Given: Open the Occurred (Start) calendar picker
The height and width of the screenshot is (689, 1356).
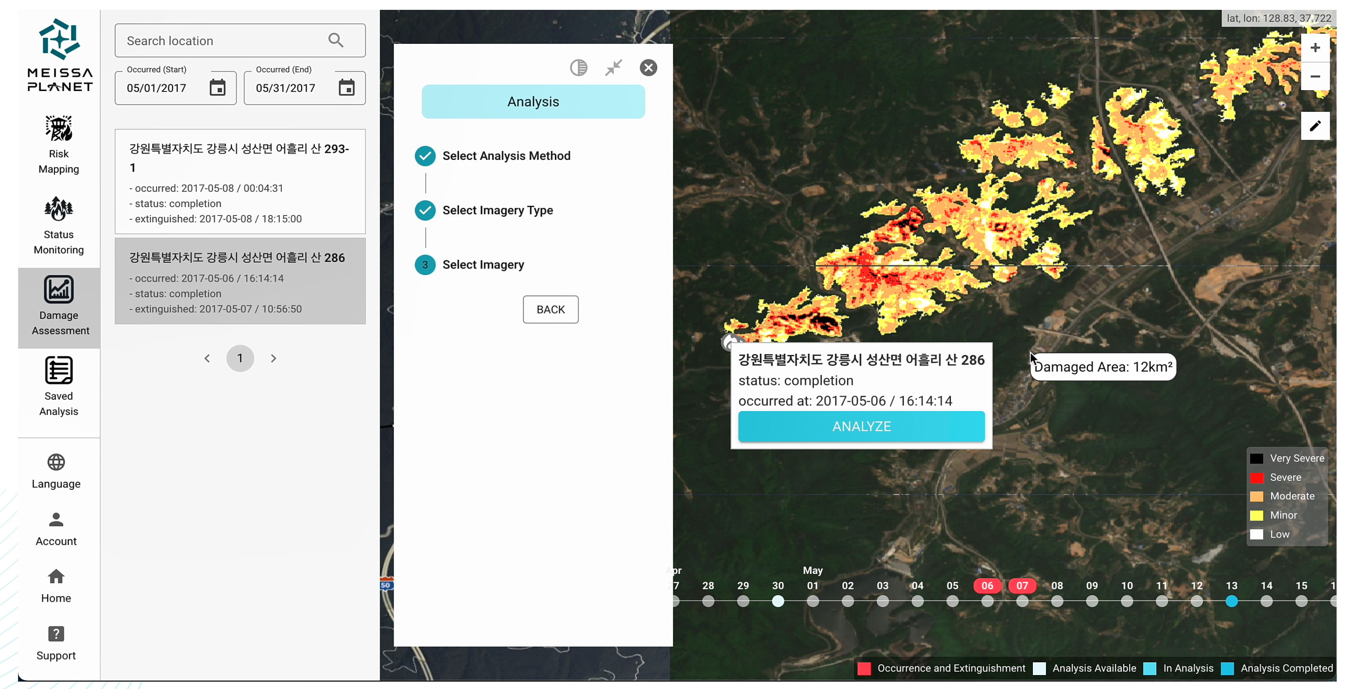Looking at the screenshot, I should 217,87.
